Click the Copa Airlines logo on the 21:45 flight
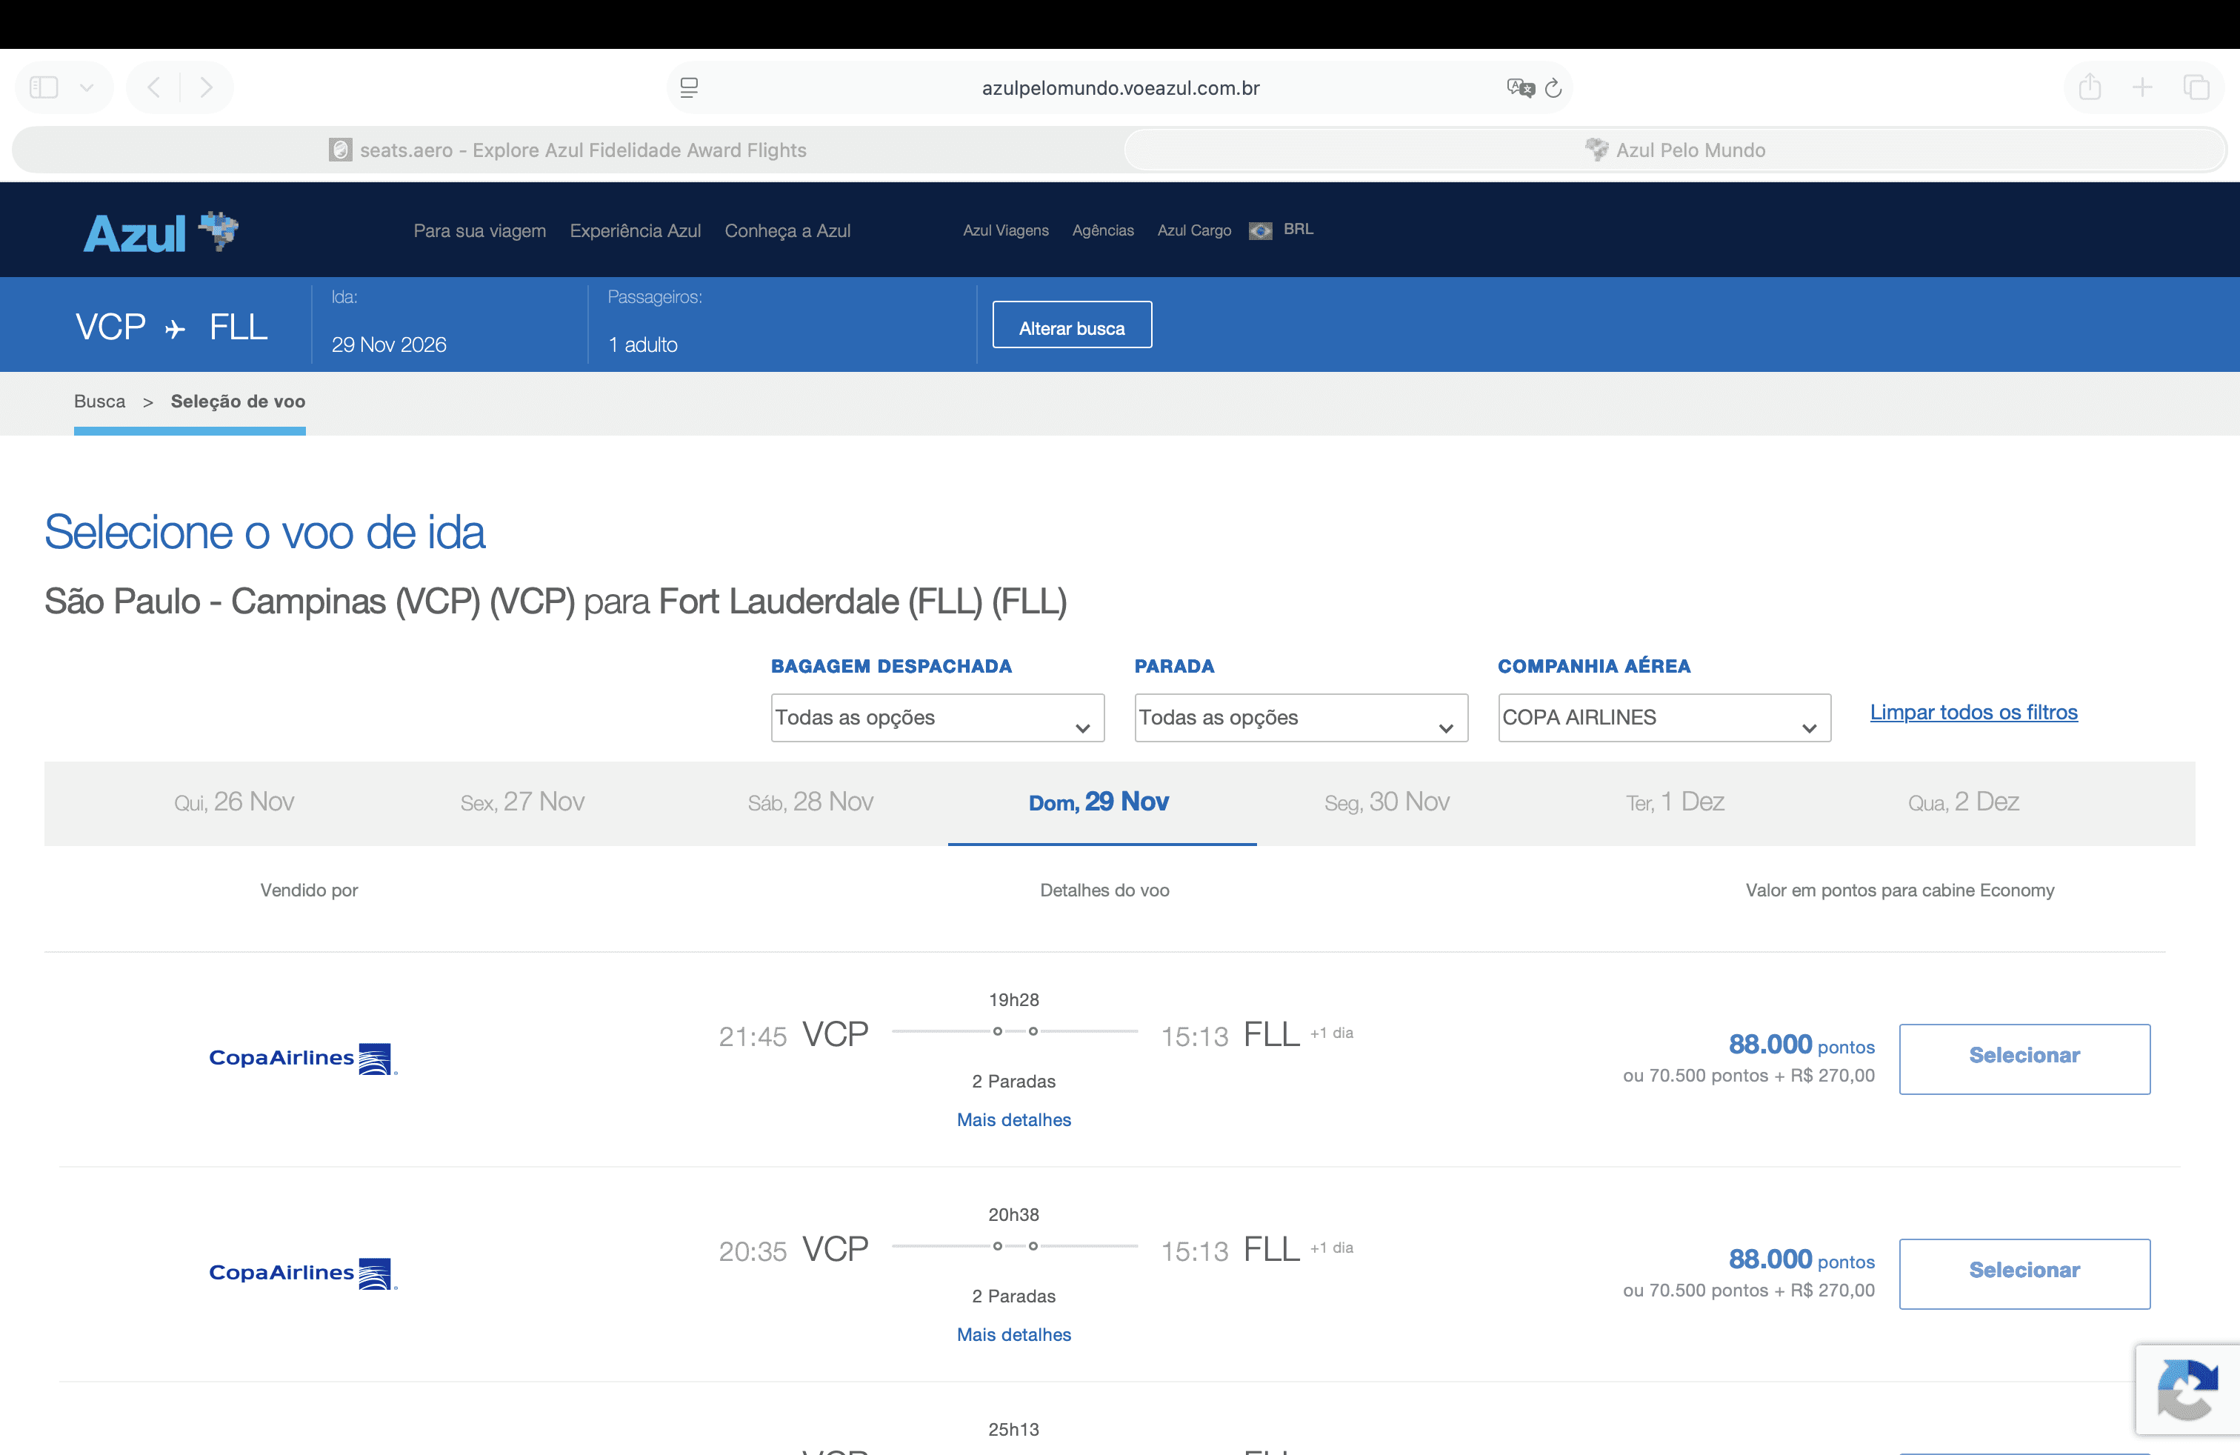This screenshot has height=1455, width=2240. 303,1058
